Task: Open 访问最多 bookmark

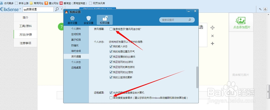Action: [x=7, y=3]
